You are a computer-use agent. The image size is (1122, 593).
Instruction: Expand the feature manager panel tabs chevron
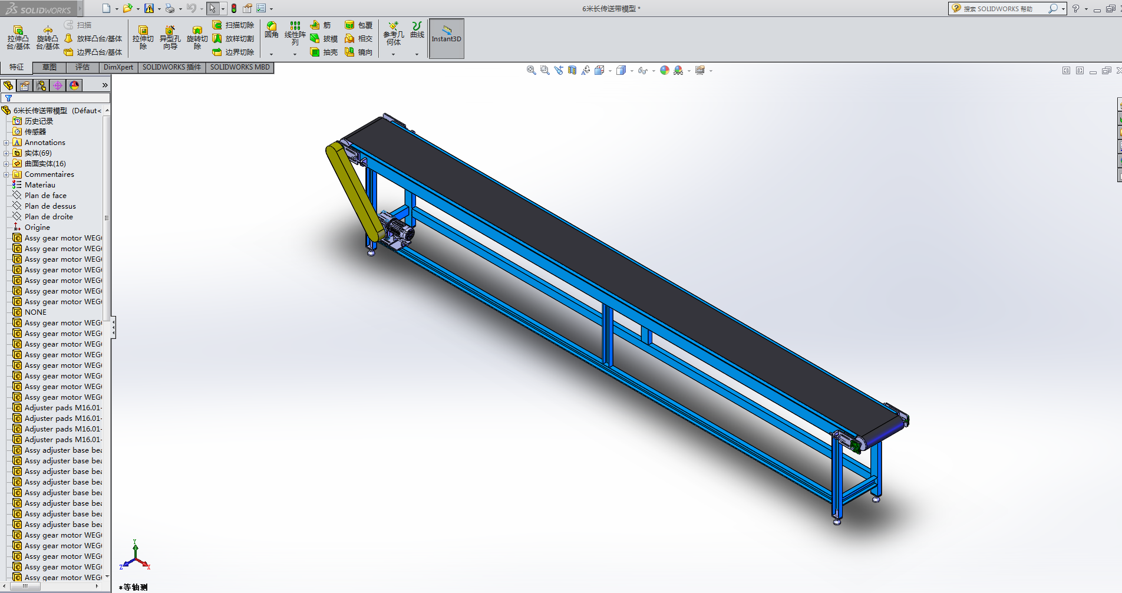pos(105,85)
